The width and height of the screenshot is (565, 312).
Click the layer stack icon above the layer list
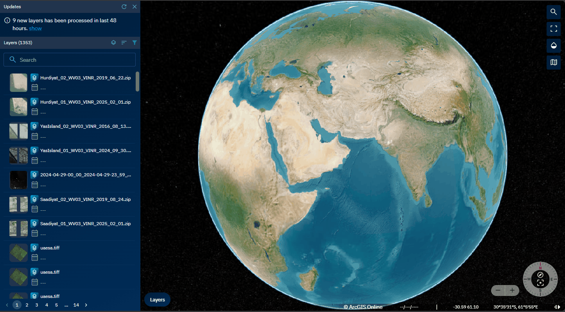113,43
